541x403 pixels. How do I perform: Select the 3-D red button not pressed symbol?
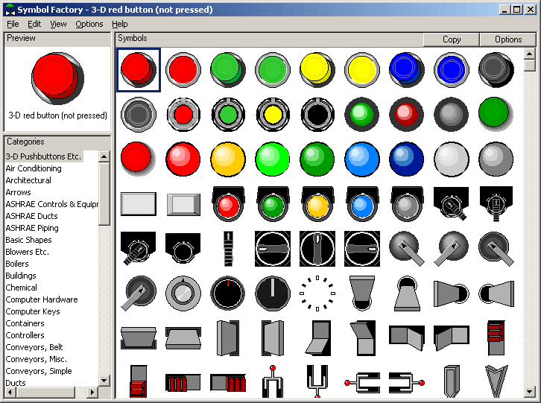[x=139, y=70]
